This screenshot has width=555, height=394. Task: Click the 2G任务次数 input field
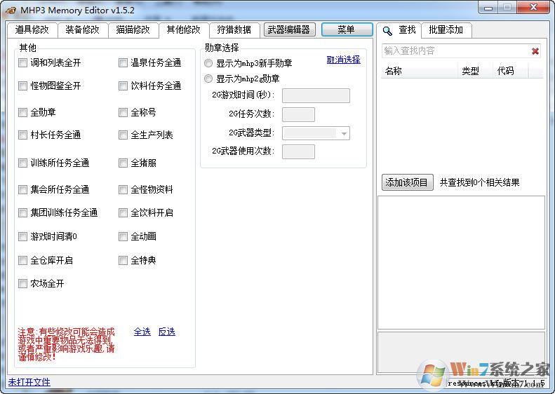click(x=298, y=114)
